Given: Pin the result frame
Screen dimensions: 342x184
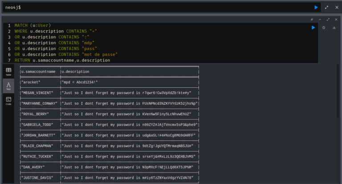Looking at the screenshot, I should (312, 20).
